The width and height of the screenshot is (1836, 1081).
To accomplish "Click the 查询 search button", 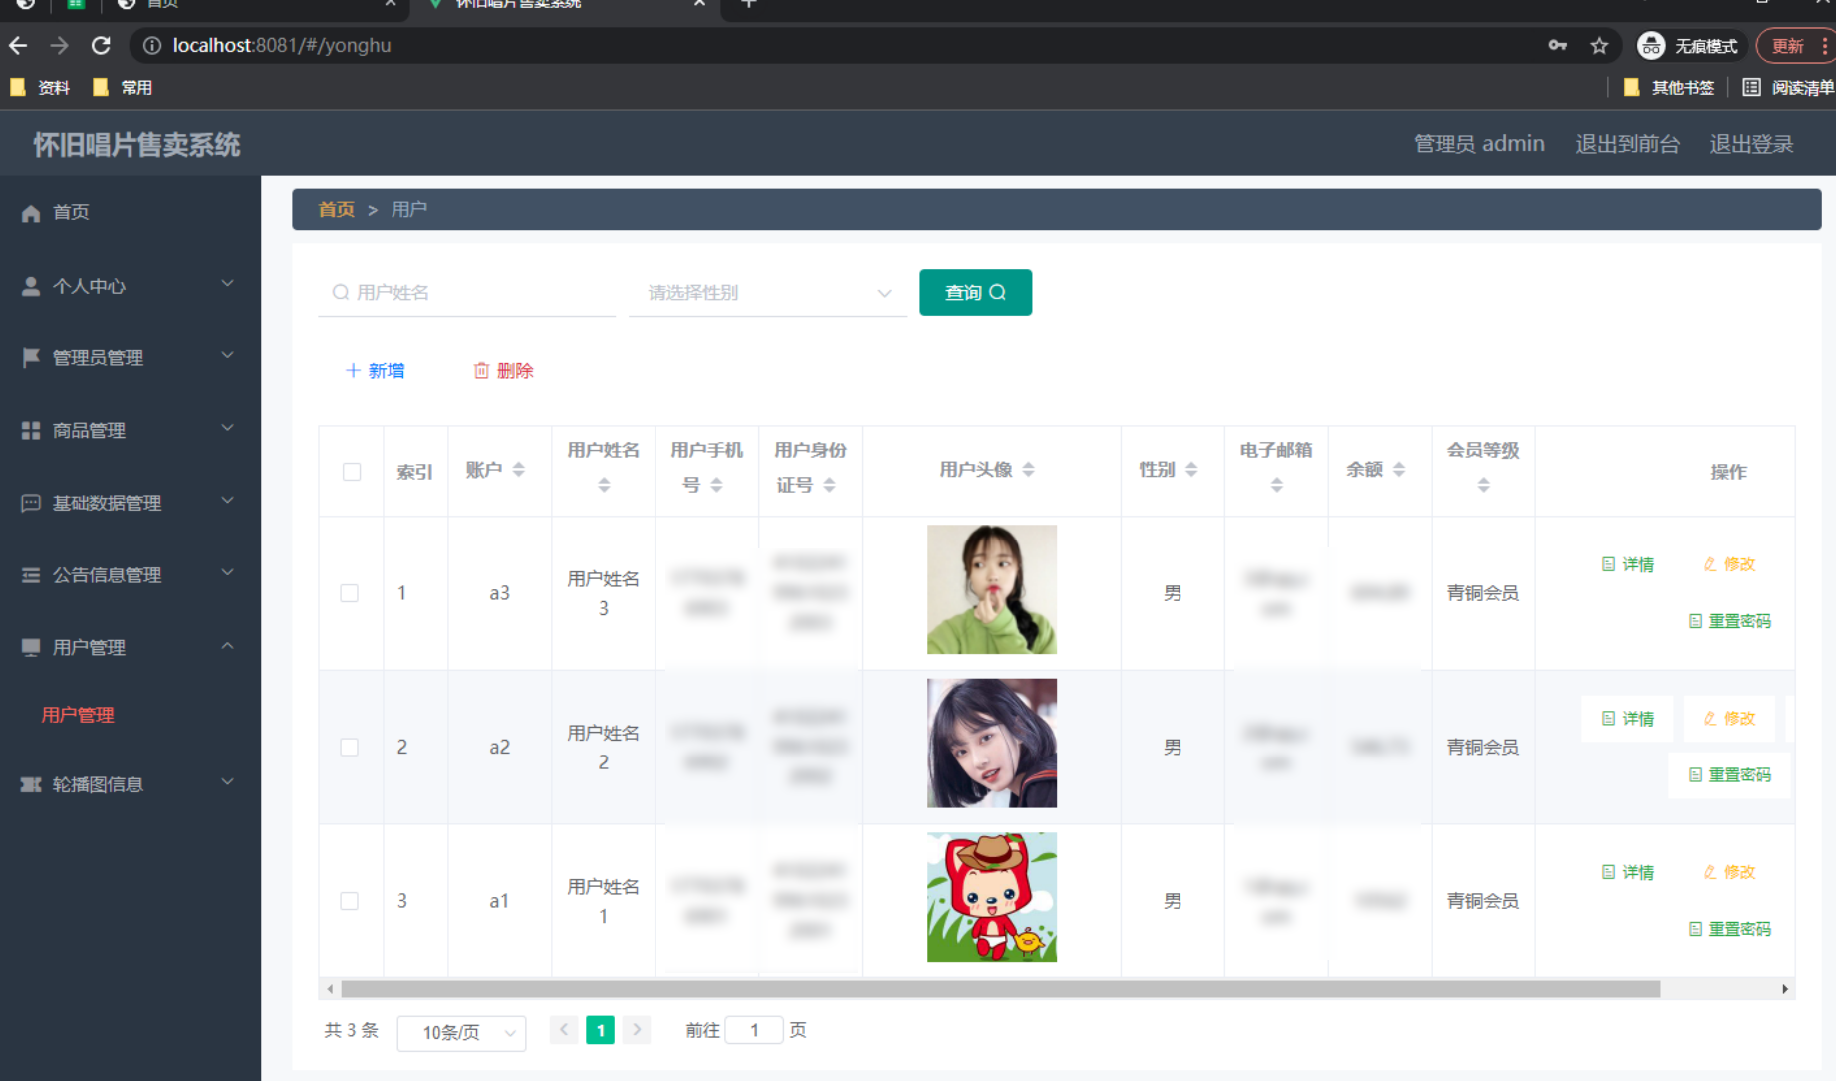I will (x=976, y=293).
